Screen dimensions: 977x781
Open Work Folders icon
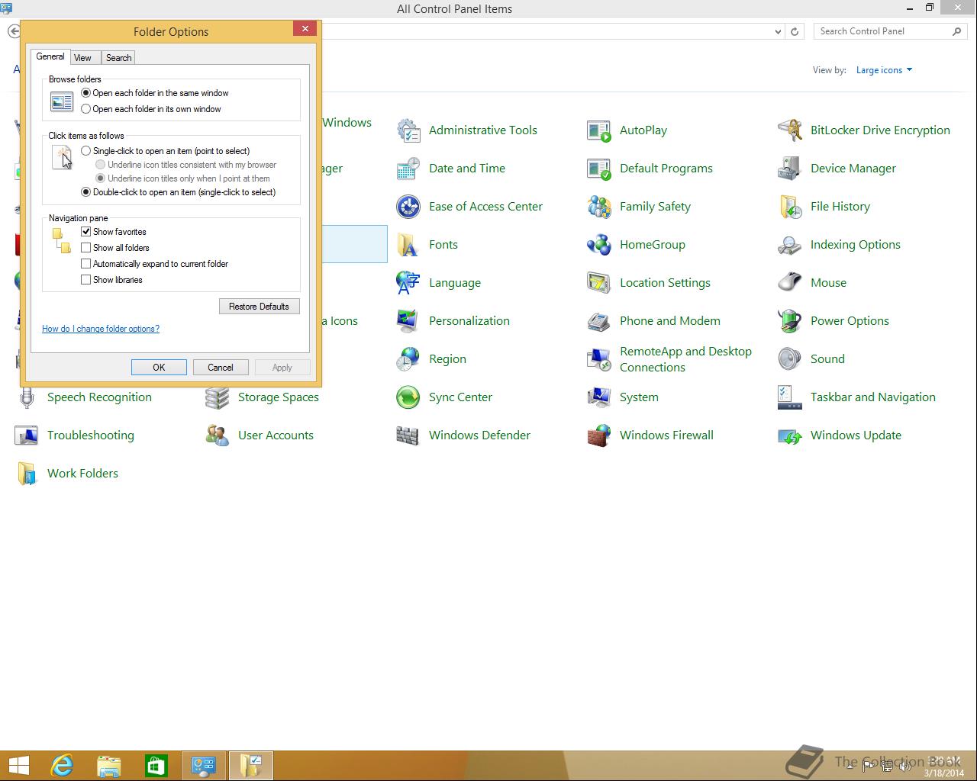pos(27,474)
